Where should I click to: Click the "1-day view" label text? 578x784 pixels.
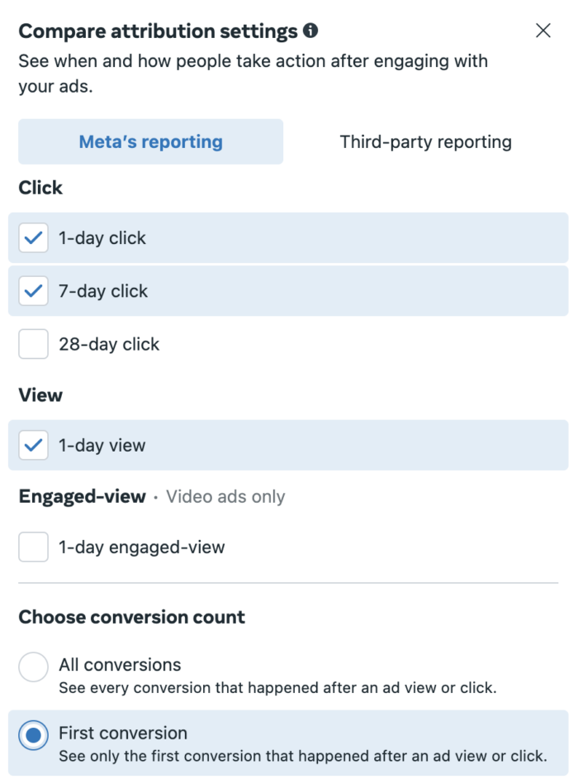[x=102, y=445]
